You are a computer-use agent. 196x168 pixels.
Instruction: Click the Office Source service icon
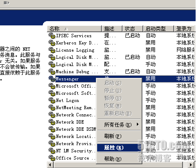tap(52, 158)
